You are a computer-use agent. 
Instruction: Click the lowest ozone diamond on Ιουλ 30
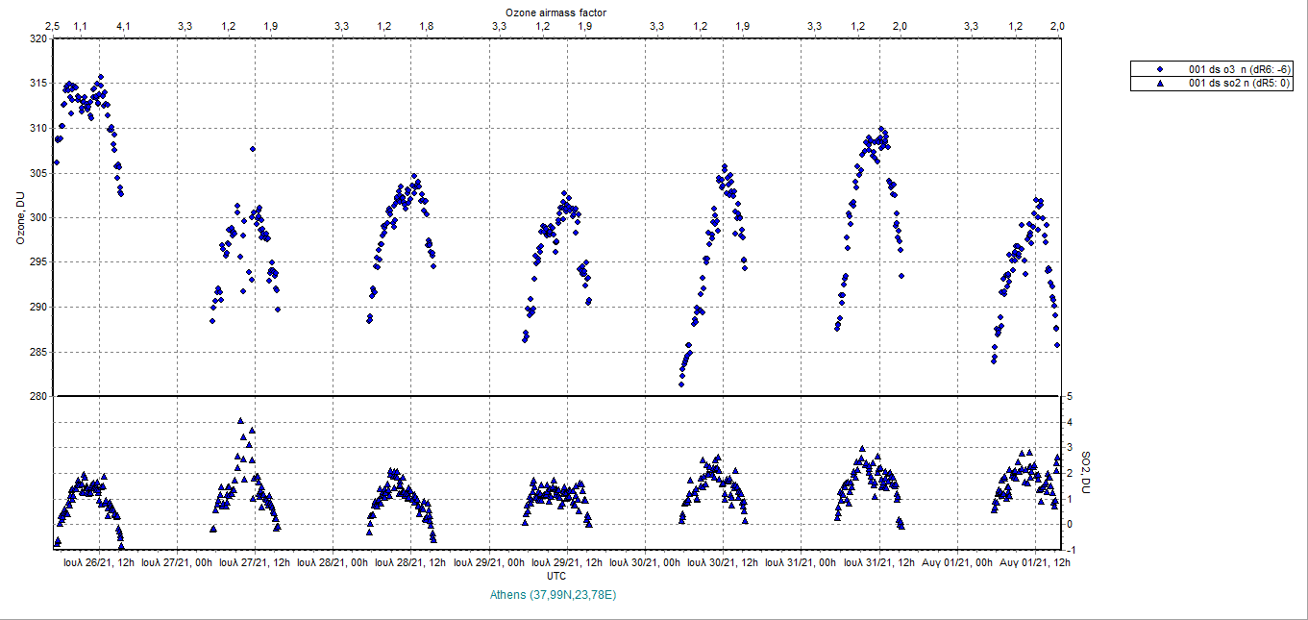pos(681,384)
